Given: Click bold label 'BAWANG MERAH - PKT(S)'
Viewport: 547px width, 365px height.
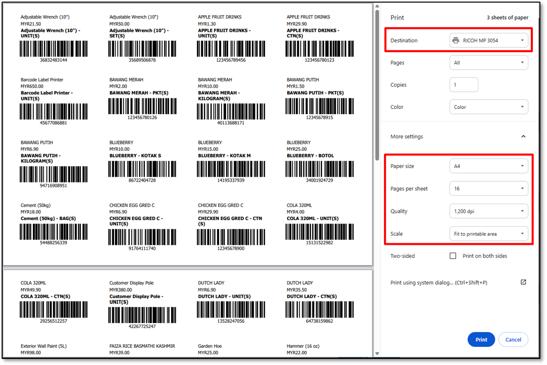Looking at the screenshot, I should (139, 93).
